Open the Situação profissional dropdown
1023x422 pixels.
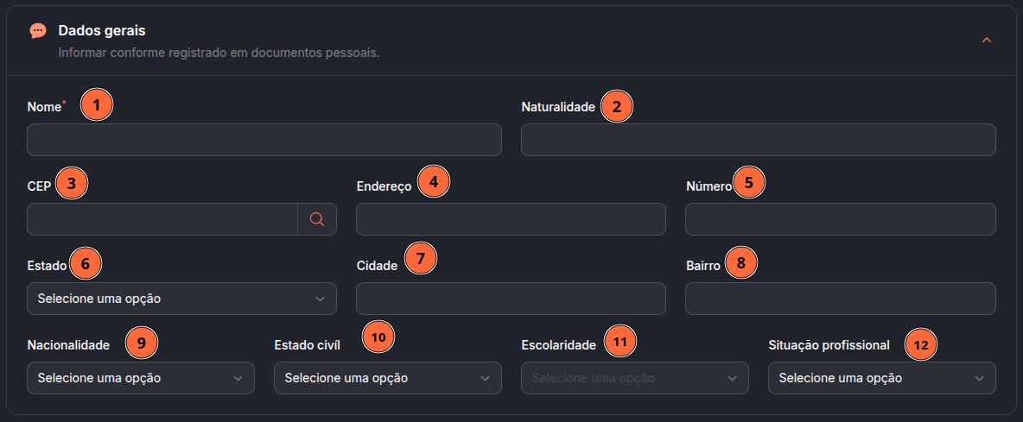882,378
